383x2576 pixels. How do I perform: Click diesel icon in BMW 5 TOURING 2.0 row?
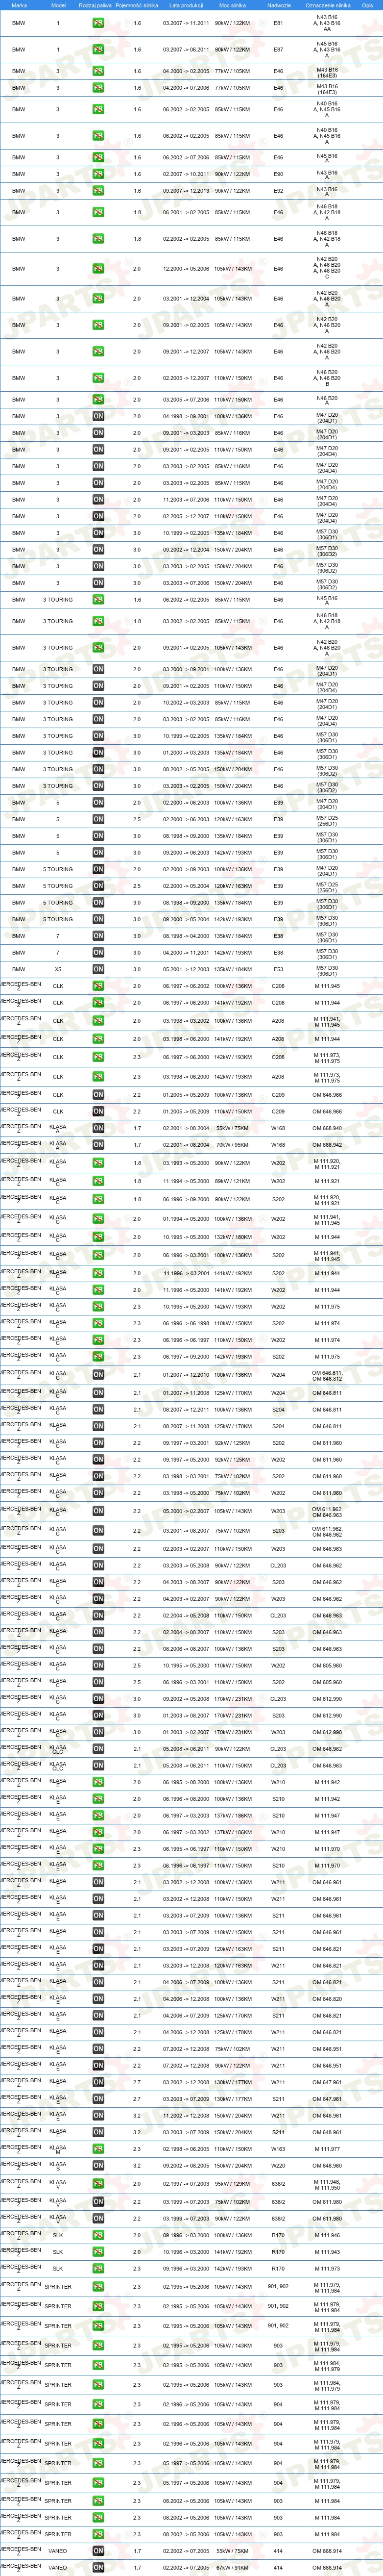(98, 869)
